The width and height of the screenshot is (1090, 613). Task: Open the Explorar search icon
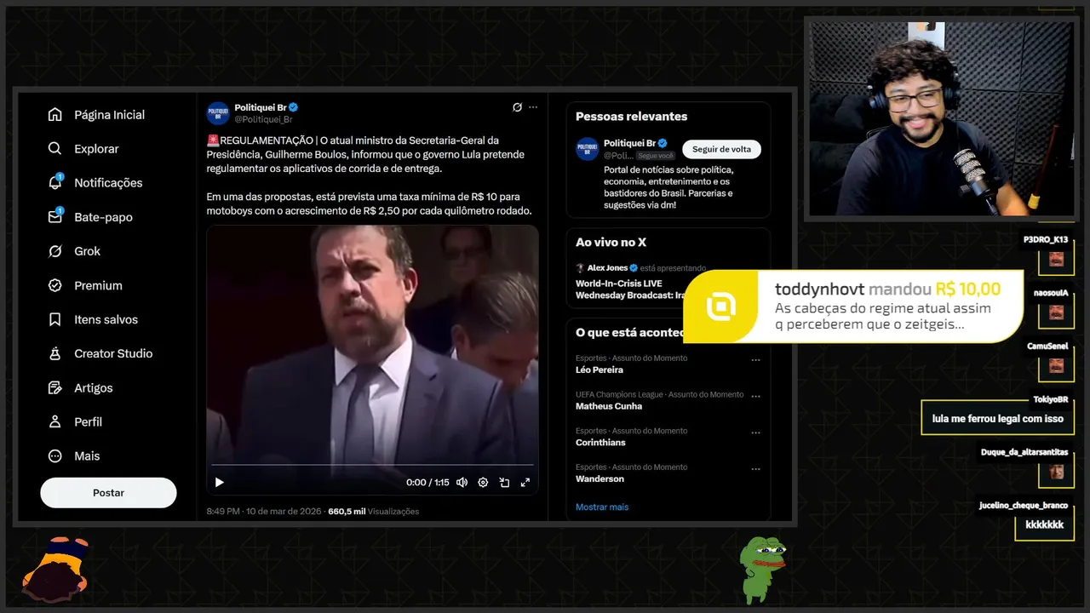click(55, 149)
